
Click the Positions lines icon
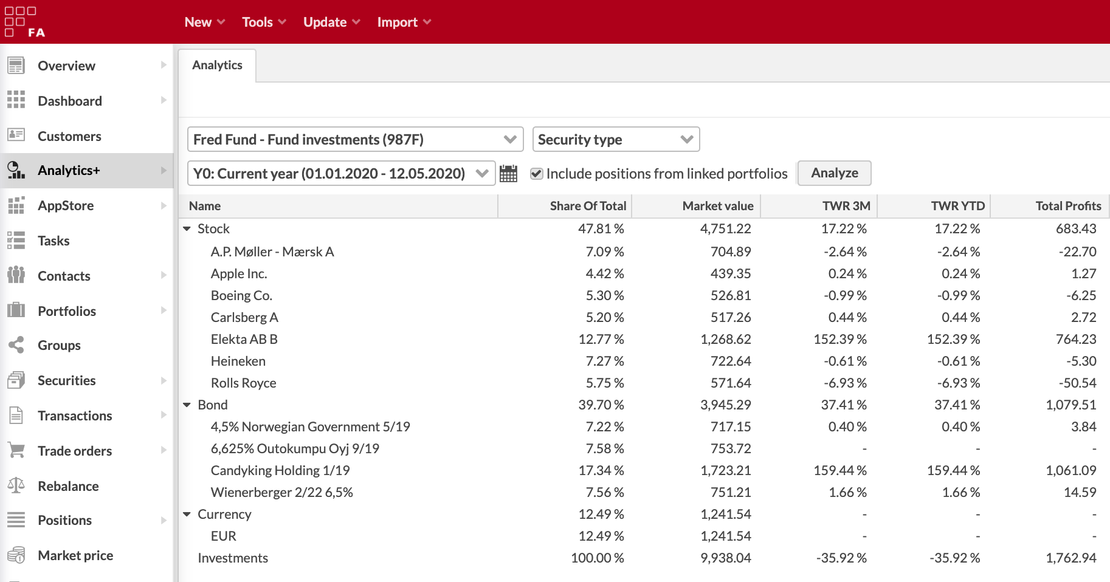[x=16, y=520]
